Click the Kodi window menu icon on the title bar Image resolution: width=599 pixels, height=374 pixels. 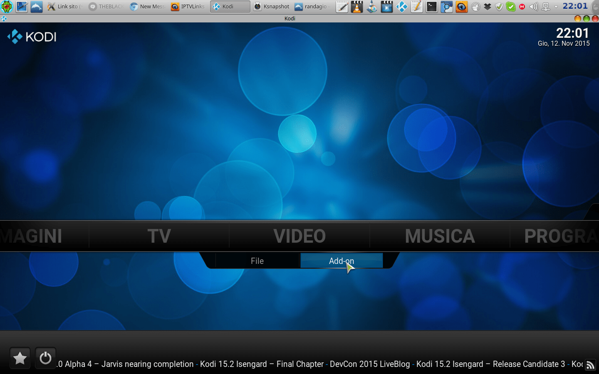(4, 18)
